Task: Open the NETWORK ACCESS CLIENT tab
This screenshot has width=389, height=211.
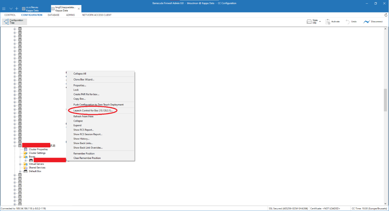Action: 97,15
